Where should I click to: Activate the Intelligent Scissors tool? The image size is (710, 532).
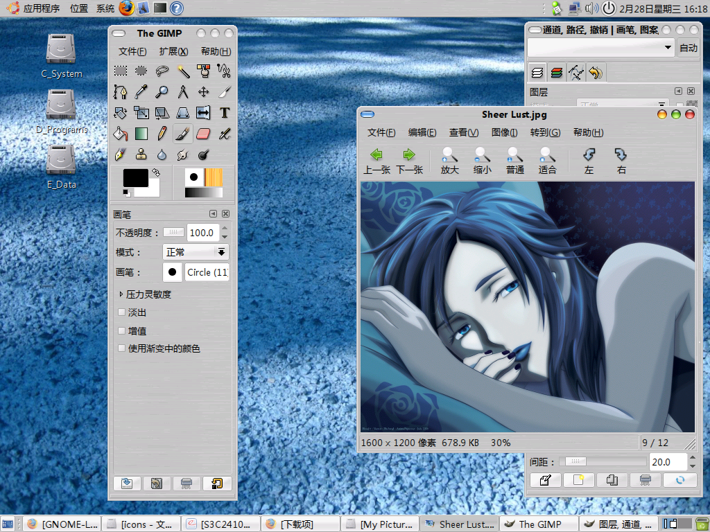coord(224,71)
